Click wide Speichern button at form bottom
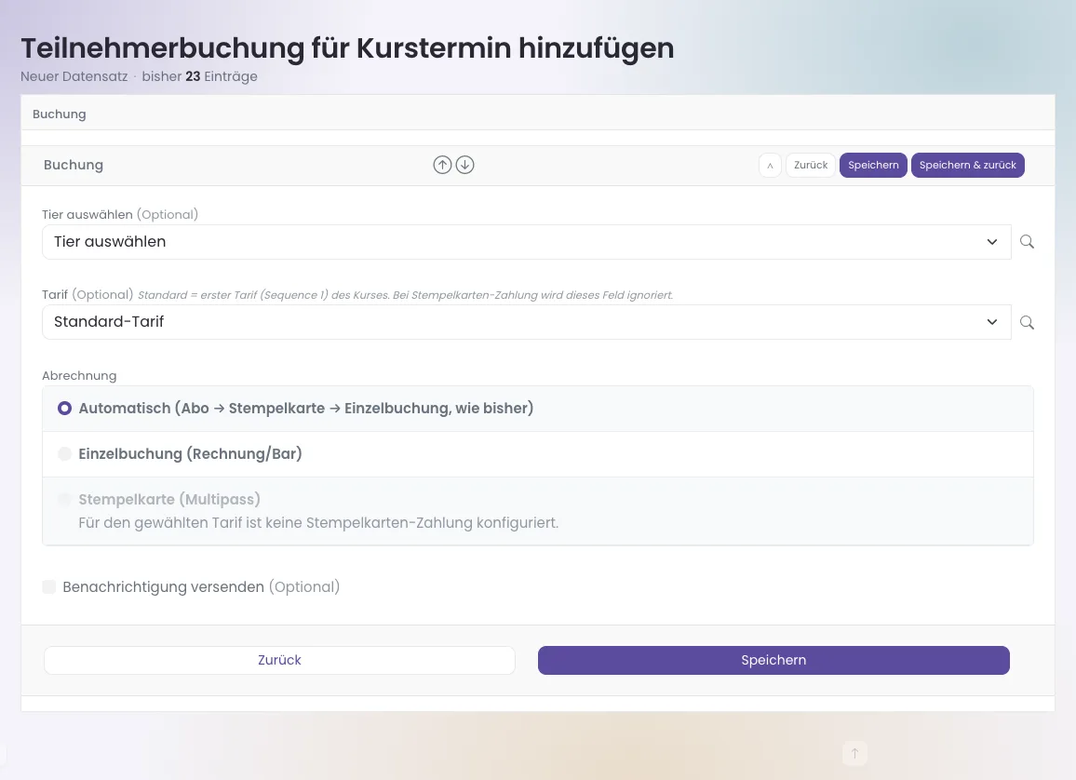Image resolution: width=1076 pixels, height=780 pixels. coord(773,660)
